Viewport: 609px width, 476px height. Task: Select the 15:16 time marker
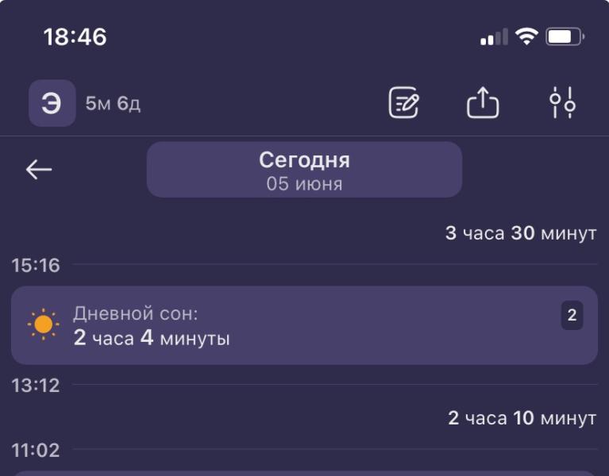(36, 265)
